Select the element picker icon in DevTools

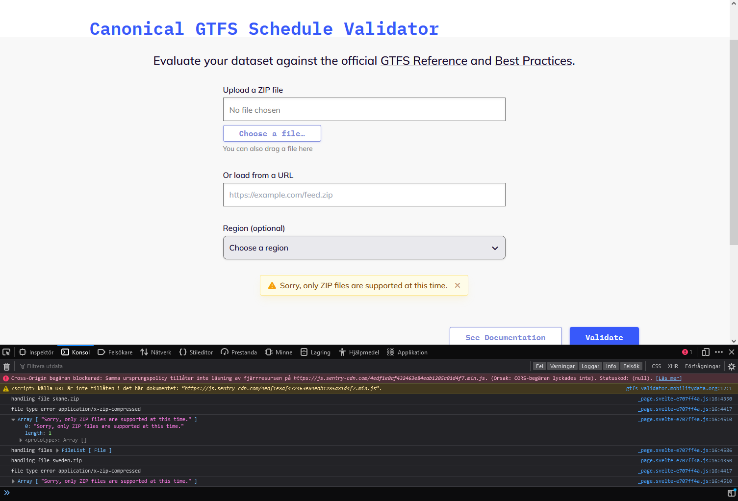pyautogui.click(x=6, y=352)
